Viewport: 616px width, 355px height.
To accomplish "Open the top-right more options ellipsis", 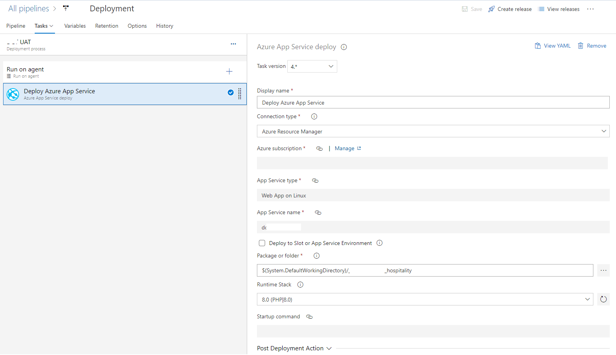I will pyautogui.click(x=591, y=9).
